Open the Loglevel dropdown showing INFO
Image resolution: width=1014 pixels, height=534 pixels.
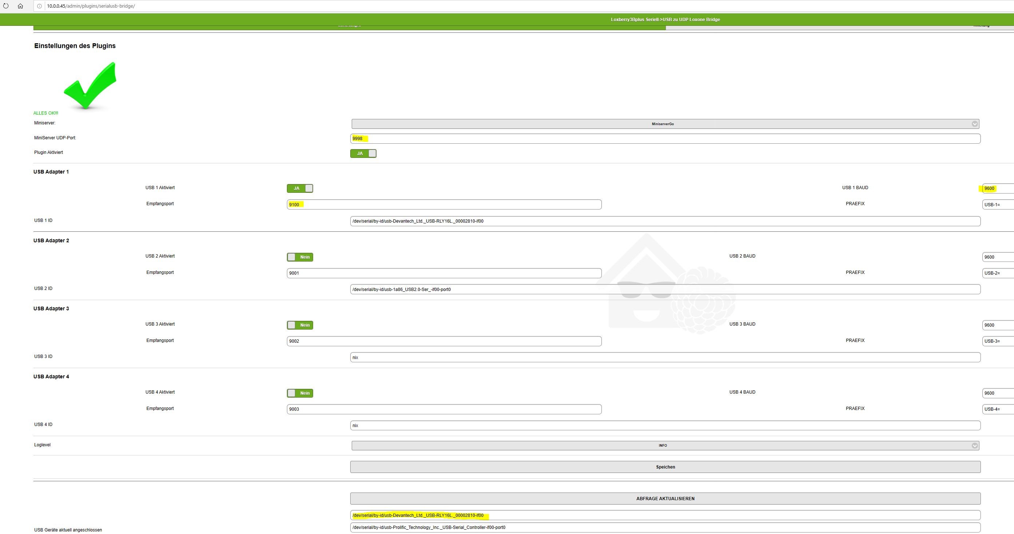pyautogui.click(x=665, y=446)
